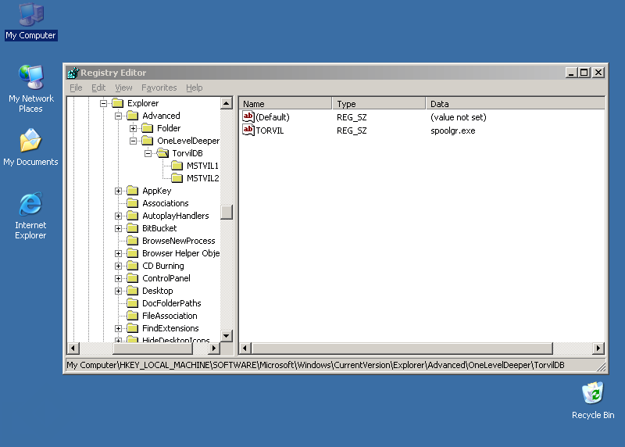This screenshot has height=447, width=625.
Task: Expand the AppKey key
Action: [119, 191]
